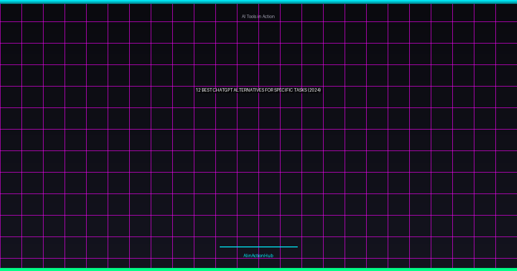Click the word "Tools" in the top header
The image size is (517, 271).
(x=252, y=16)
